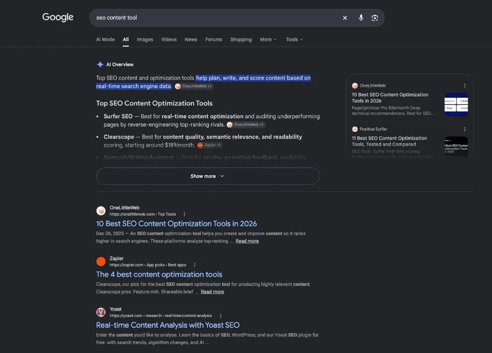Click thumbnail of Positive Surfer source card
492x353 pixels.
point(456,147)
